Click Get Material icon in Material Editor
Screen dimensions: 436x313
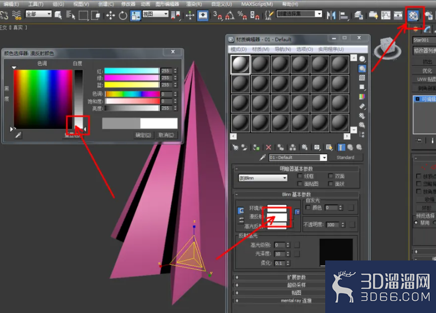pos(235,147)
